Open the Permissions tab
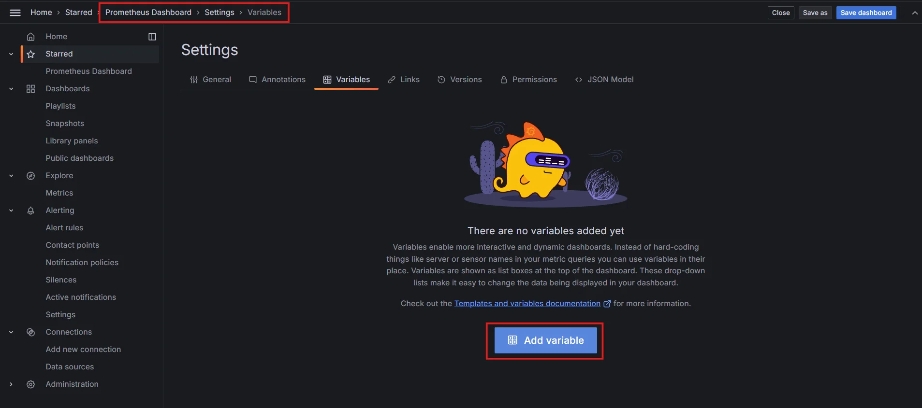Viewport: 922px width, 408px height. point(528,80)
